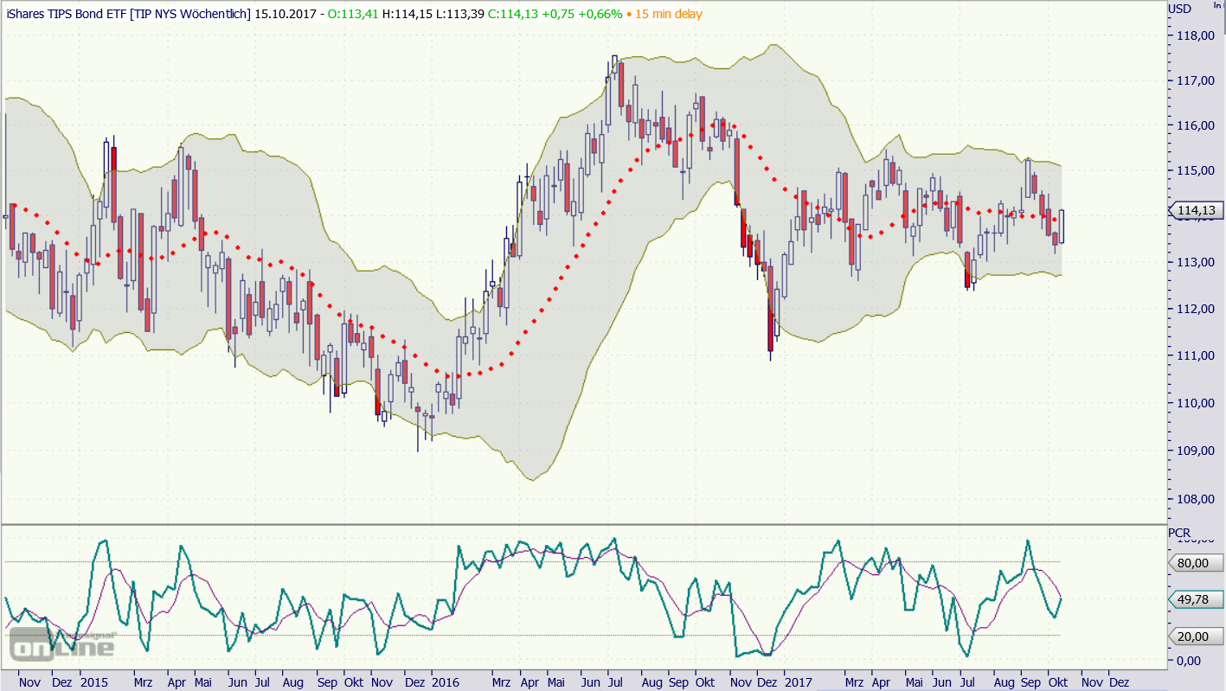Click the 117,00 price axis label
The image size is (1226, 691).
(x=1194, y=80)
